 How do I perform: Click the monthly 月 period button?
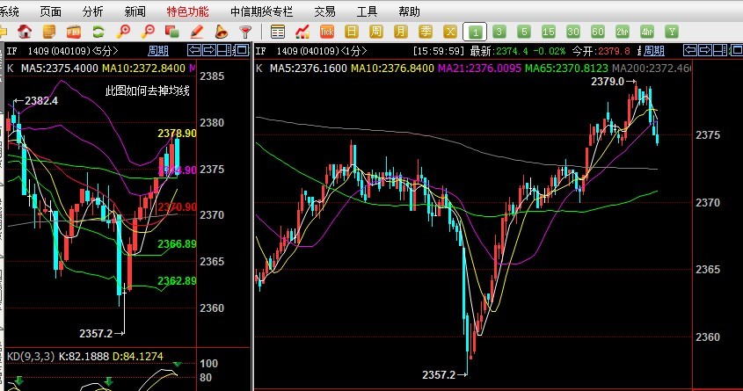pyautogui.click(x=401, y=32)
